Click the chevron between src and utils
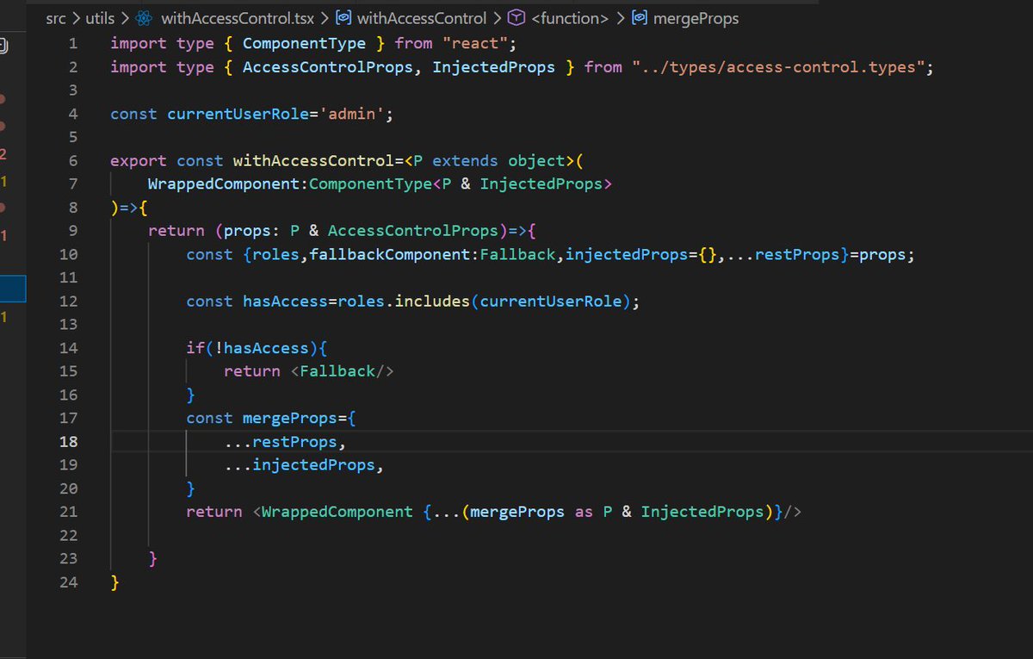This screenshot has height=659, width=1033. point(76,17)
